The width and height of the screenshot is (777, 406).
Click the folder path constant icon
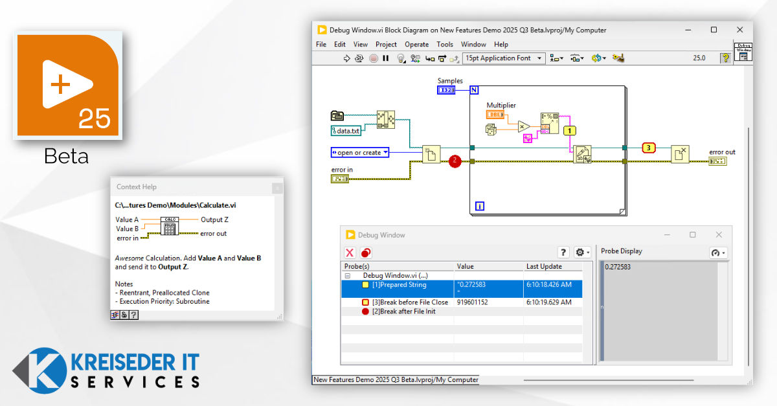click(x=337, y=116)
